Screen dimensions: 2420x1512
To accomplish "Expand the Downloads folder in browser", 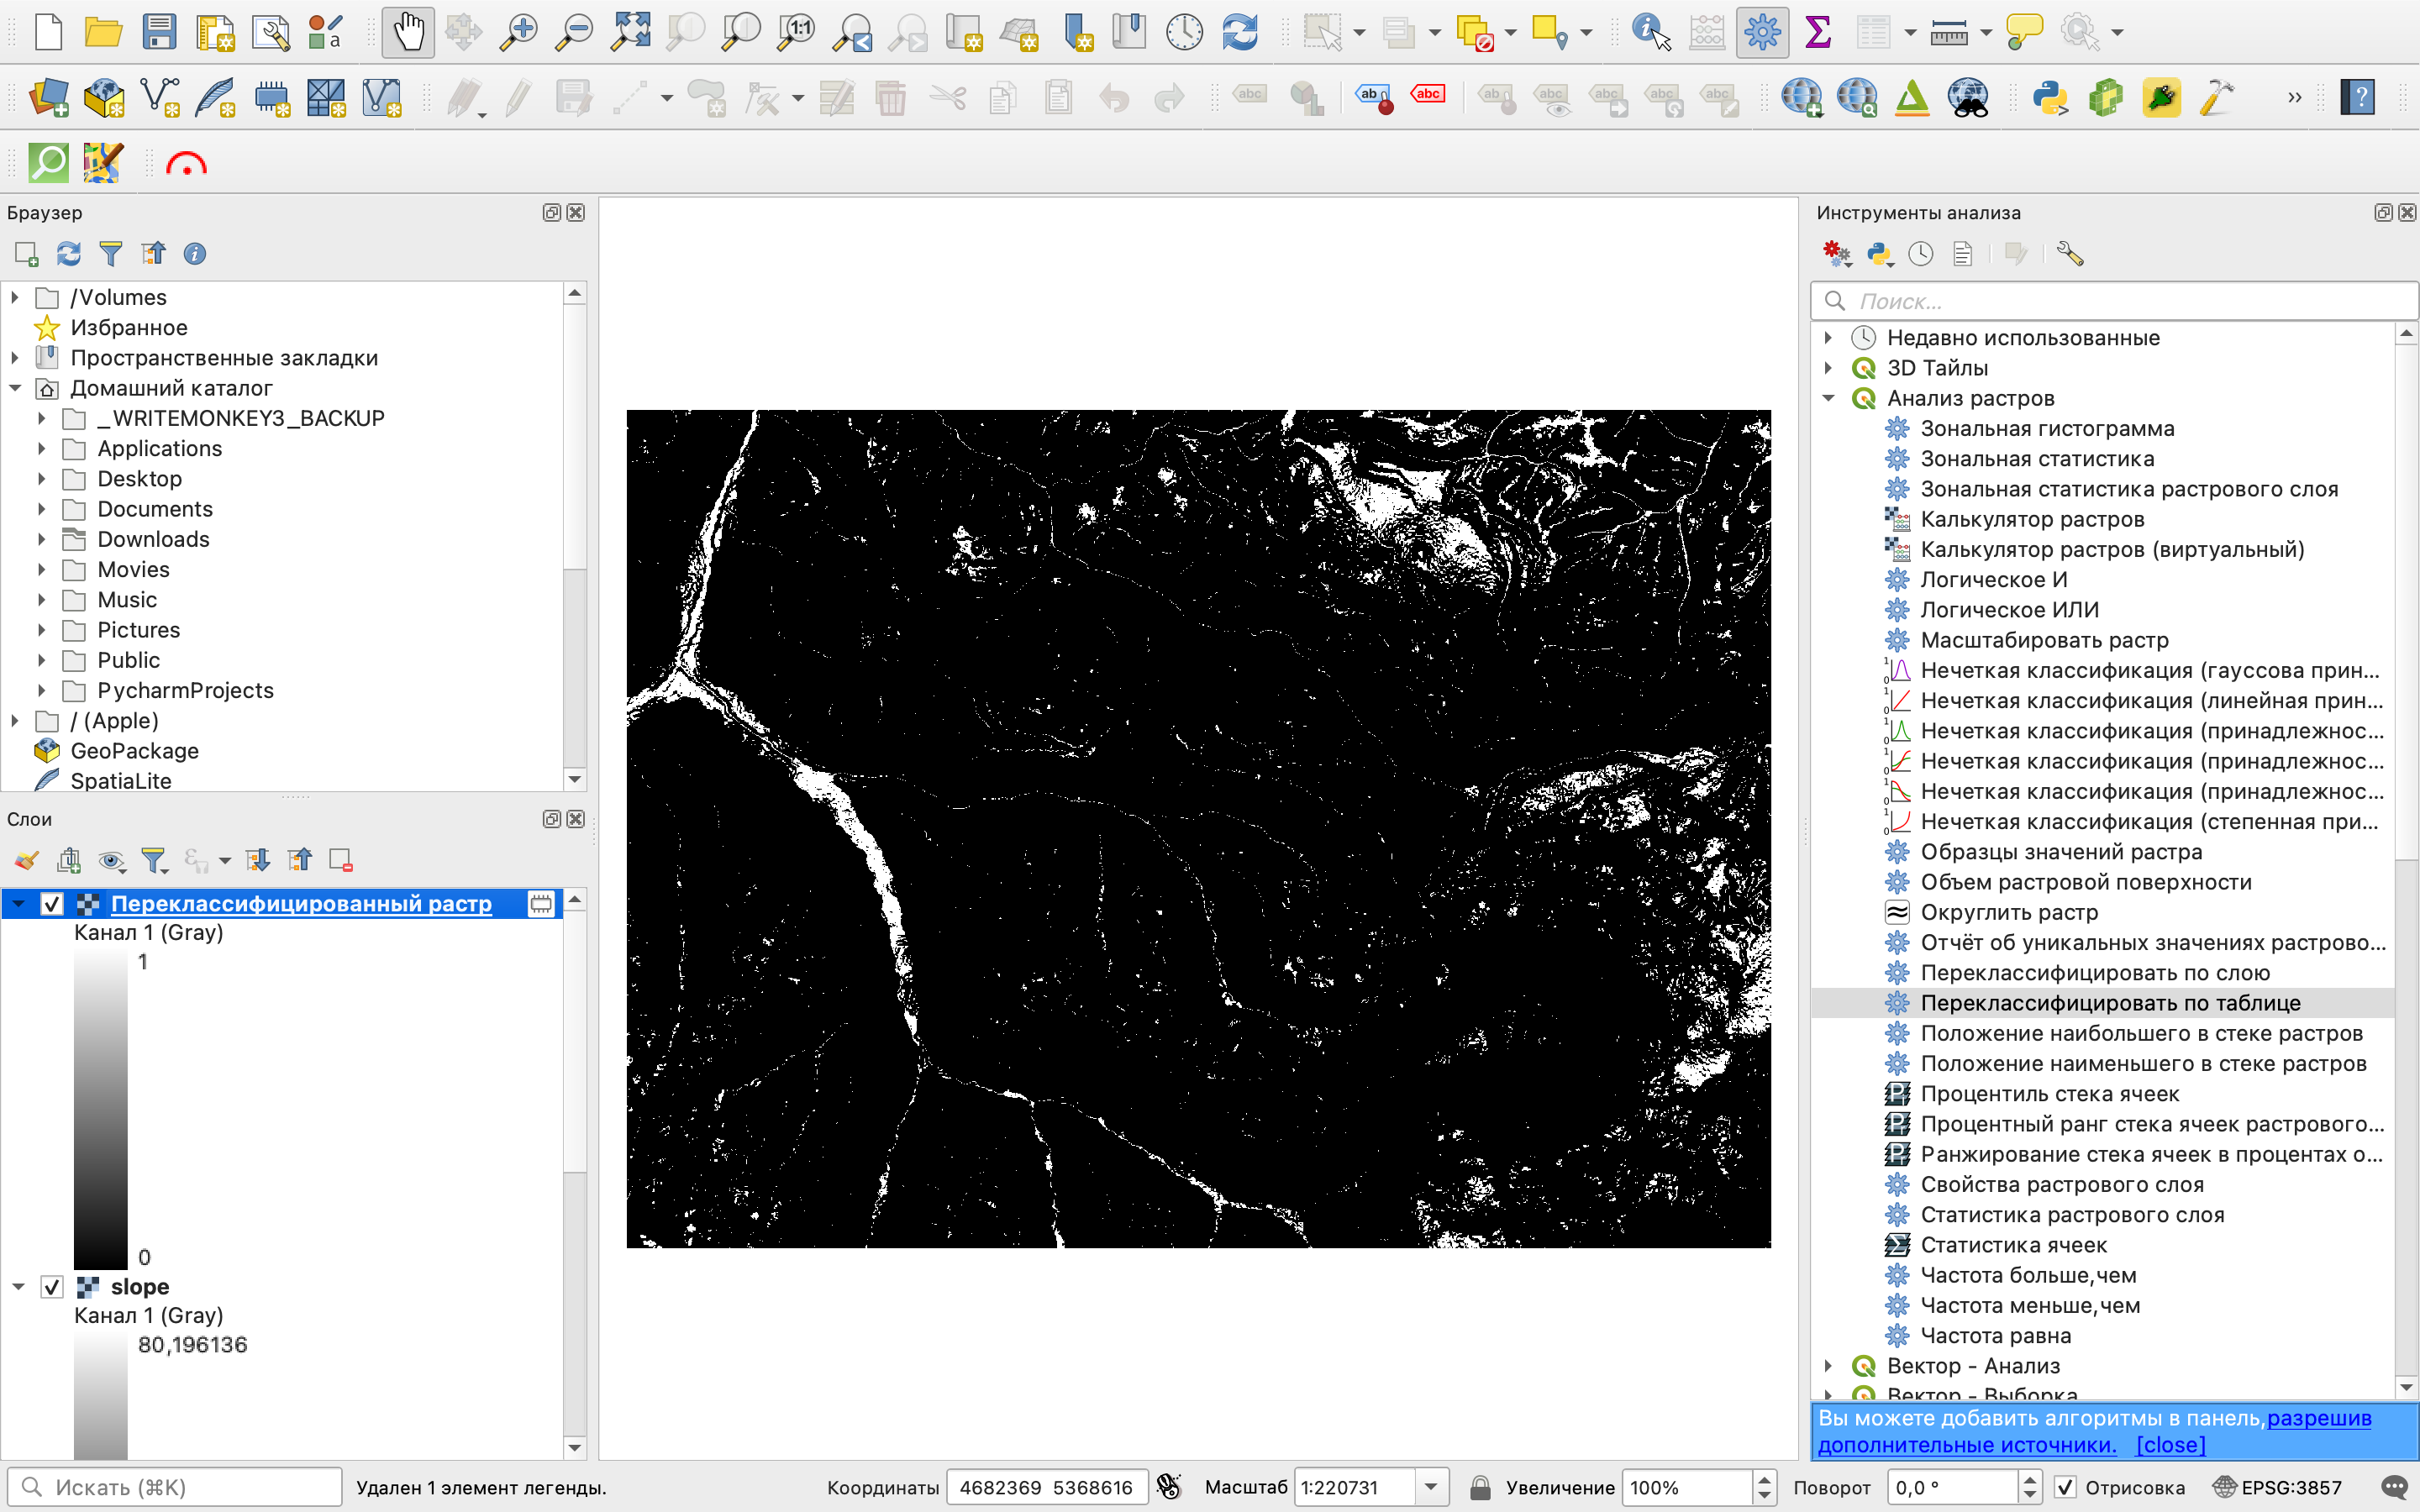I will tap(41, 540).
